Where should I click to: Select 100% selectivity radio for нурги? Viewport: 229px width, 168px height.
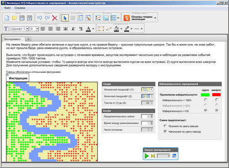tap(206, 100)
